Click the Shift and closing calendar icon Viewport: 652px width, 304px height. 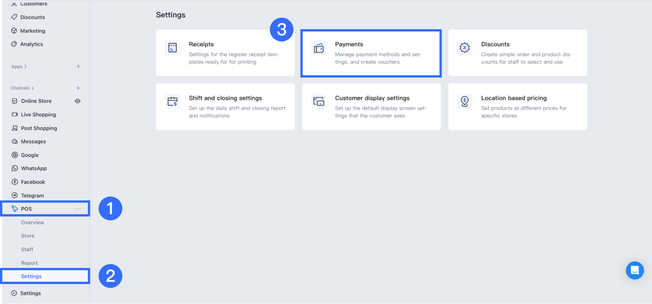pos(173,102)
